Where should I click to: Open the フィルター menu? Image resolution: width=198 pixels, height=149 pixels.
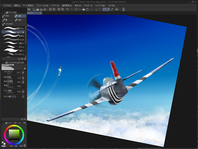click(88, 5)
